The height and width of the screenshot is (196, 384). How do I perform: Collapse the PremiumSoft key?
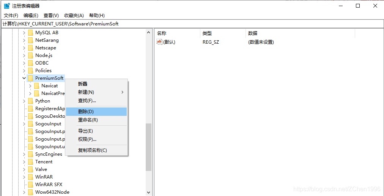click(x=24, y=78)
